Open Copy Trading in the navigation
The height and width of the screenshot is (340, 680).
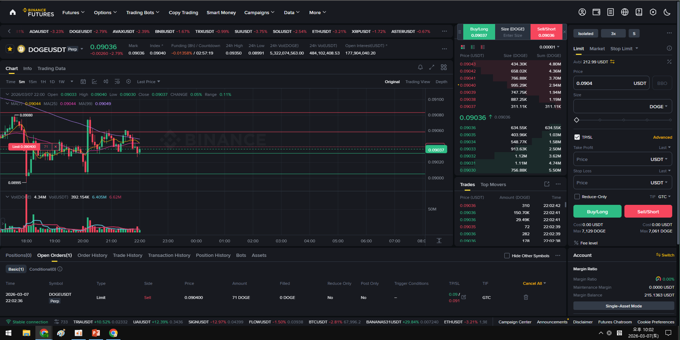[183, 12]
